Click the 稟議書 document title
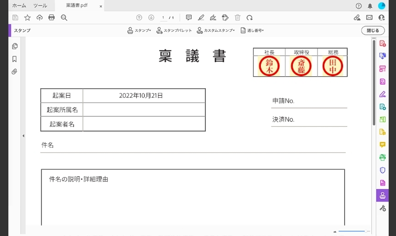The image size is (396, 236). (x=192, y=56)
